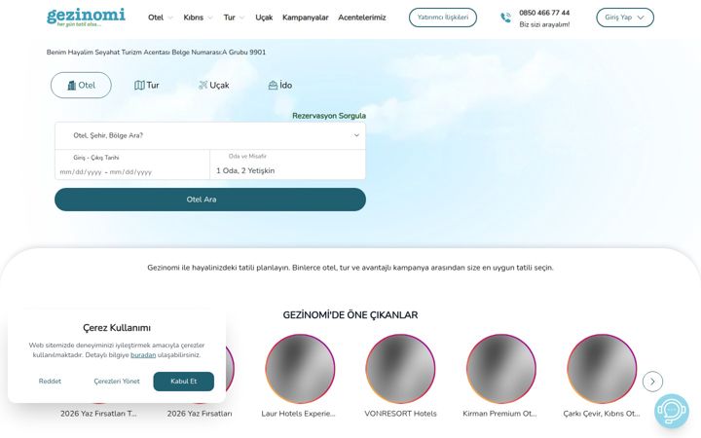Open the live support chat icon
This screenshot has width=701, height=438.
click(x=672, y=411)
